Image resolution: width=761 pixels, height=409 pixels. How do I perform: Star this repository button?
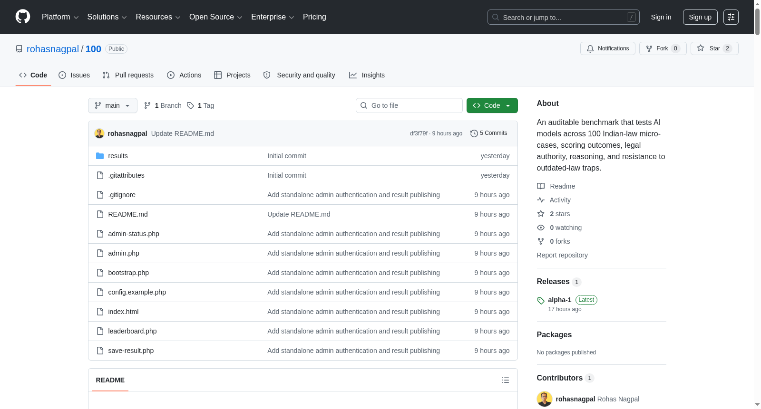[x=714, y=48]
